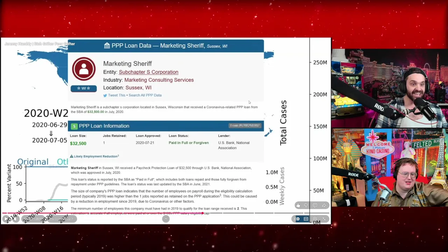Click the share arrow icon
Image resolution: width=448 pixels, height=252 pixels.
click(x=324, y=205)
